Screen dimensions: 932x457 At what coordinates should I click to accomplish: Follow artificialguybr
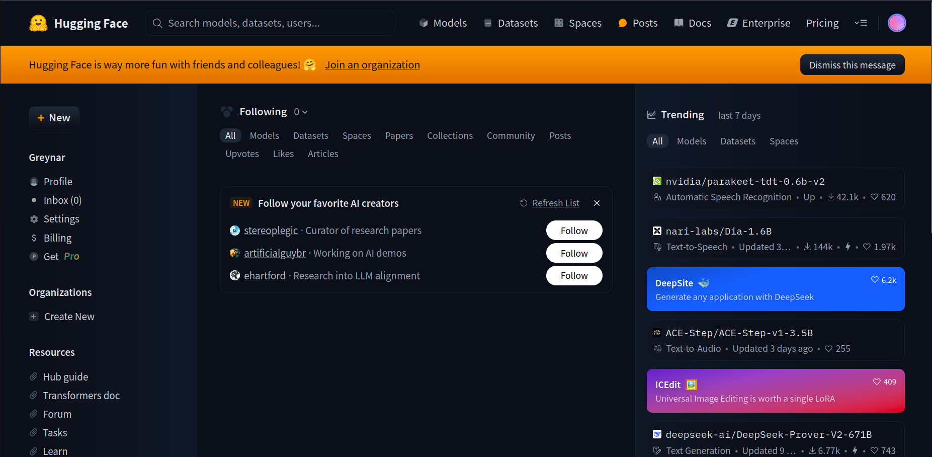pyautogui.click(x=574, y=253)
